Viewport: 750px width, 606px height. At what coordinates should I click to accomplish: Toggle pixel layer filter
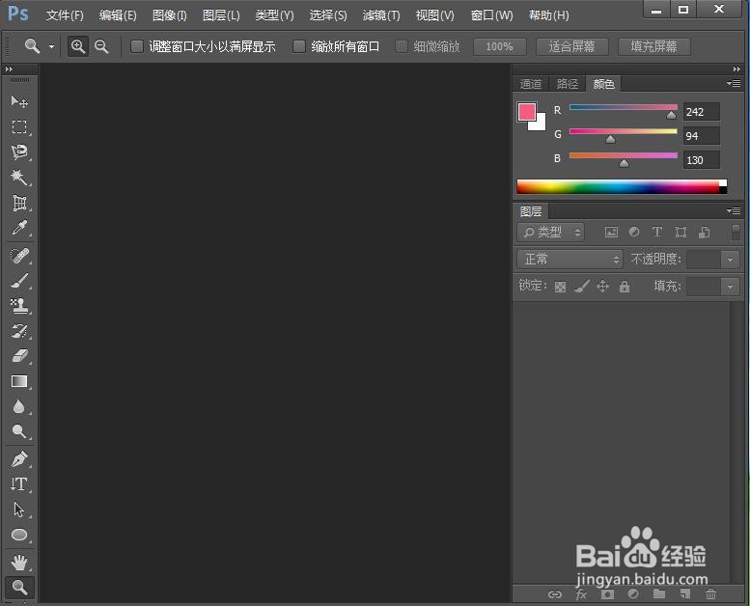click(611, 233)
